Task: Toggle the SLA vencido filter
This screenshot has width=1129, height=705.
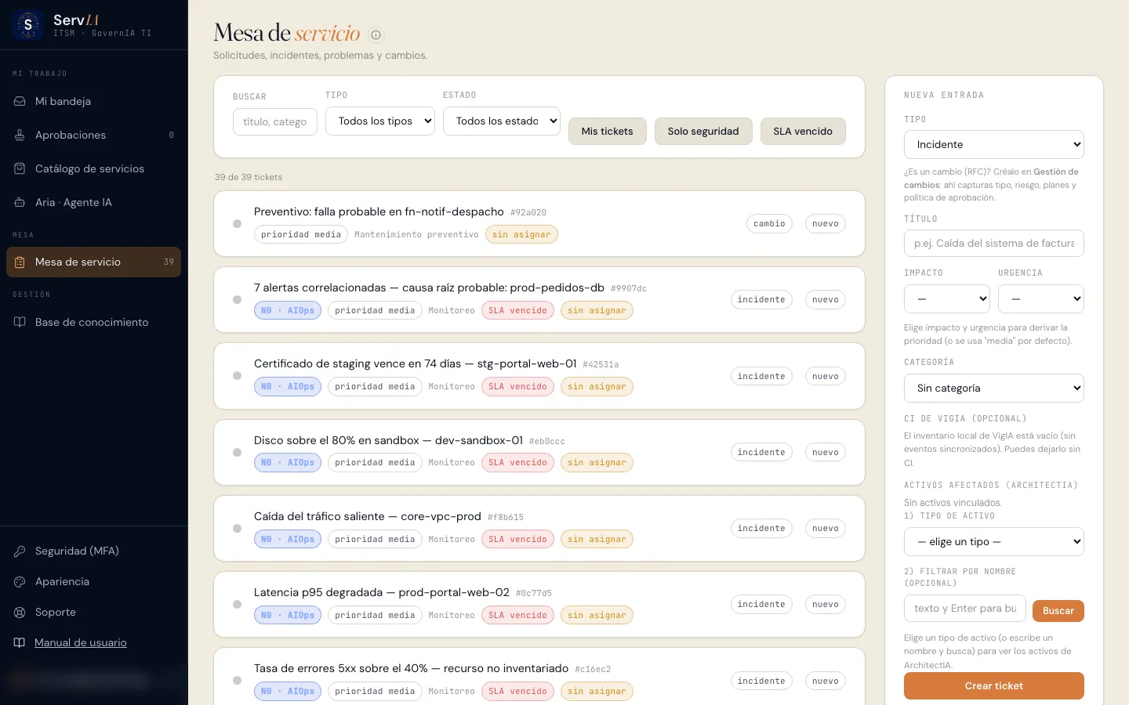Action: point(803,131)
